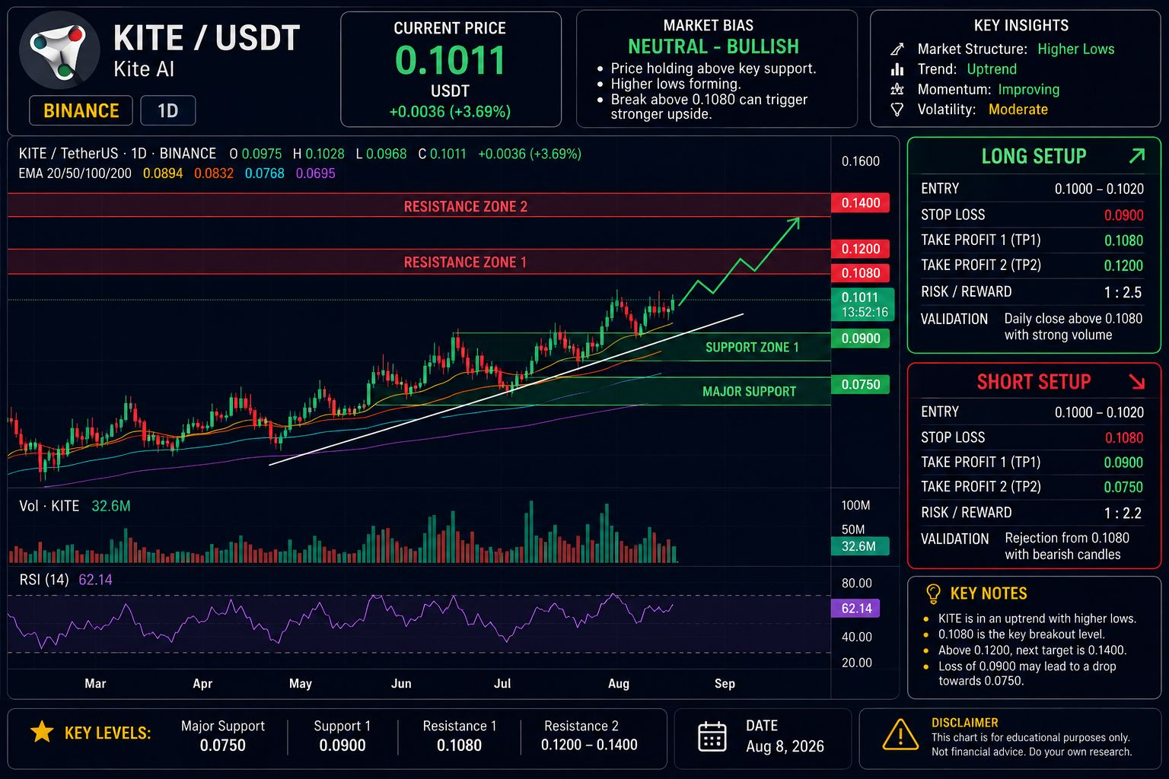The width and height of the screenshot is (1169, 779).
Task: Click the Short Setup stop loss value 0.1080
Action: point(1124,437)
